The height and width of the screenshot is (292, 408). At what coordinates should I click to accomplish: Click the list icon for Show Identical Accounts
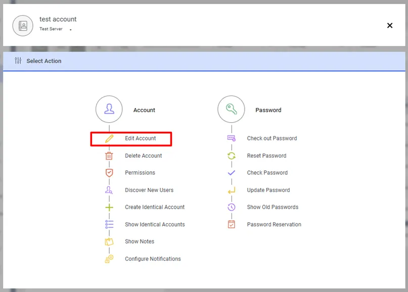(x=109, y=224)
